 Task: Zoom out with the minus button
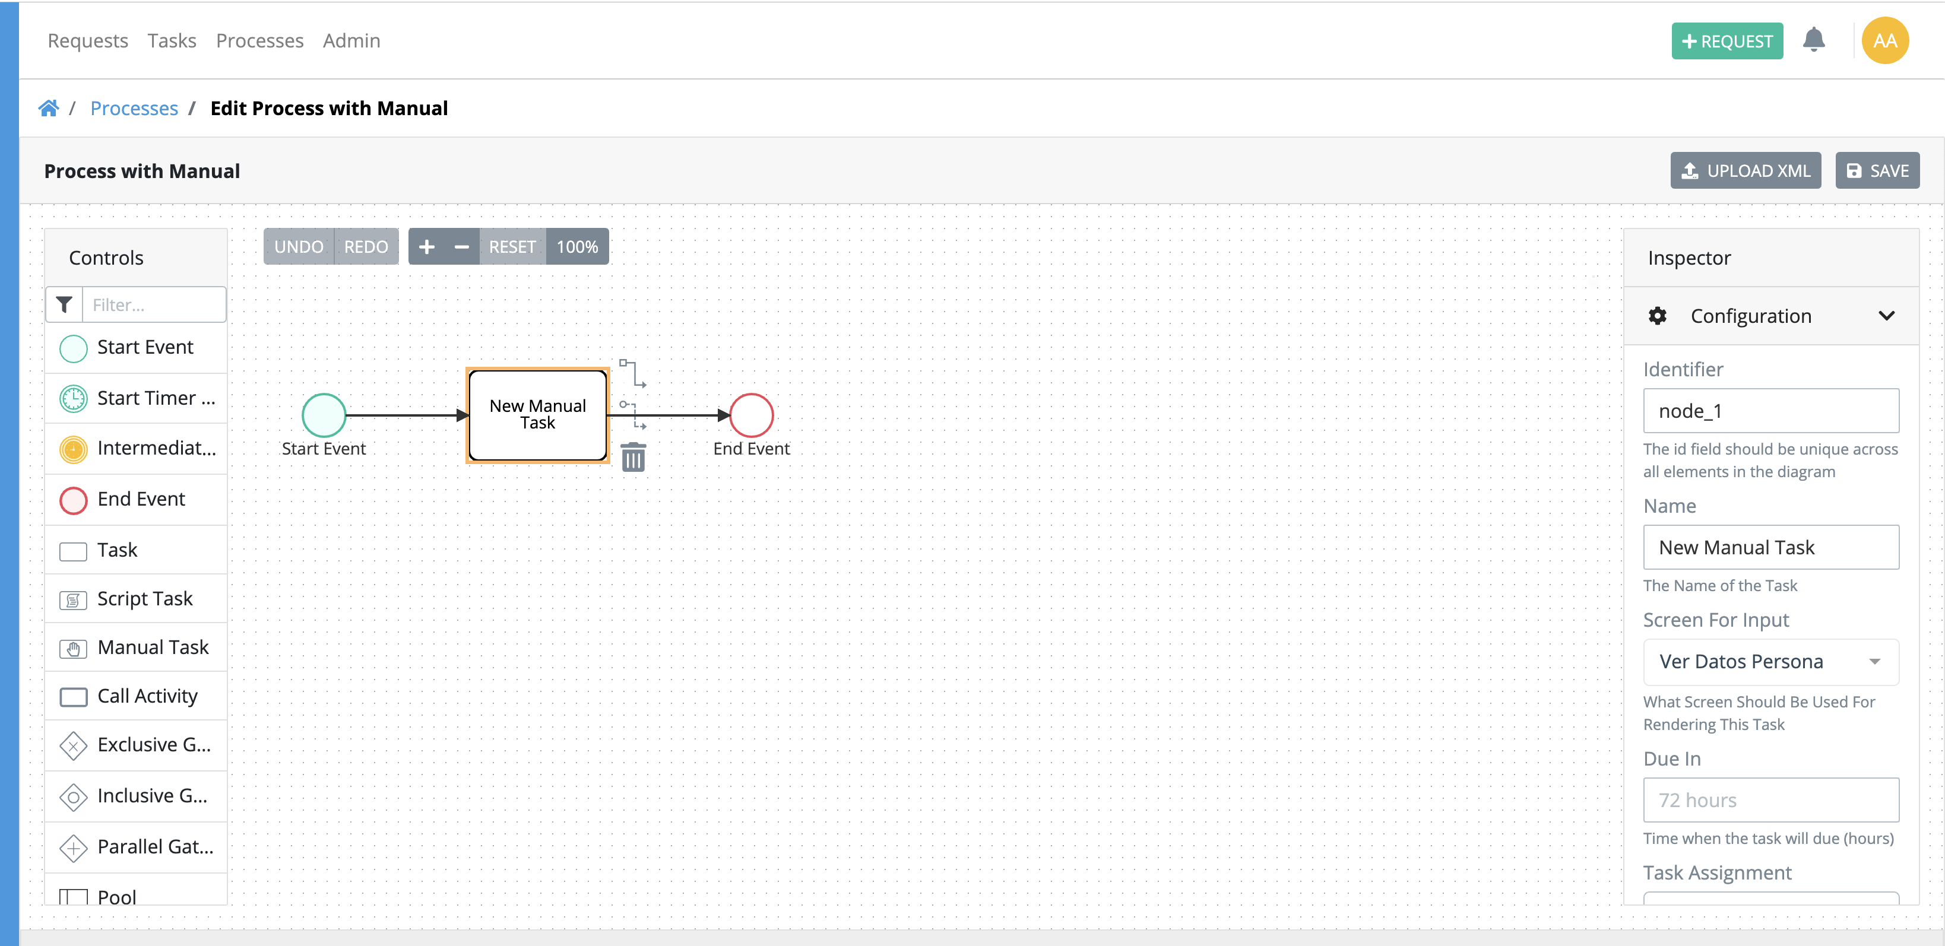[461, 247]
